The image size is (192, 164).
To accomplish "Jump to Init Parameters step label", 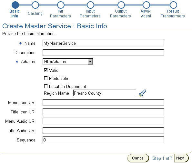I will [x=60, y=14].
